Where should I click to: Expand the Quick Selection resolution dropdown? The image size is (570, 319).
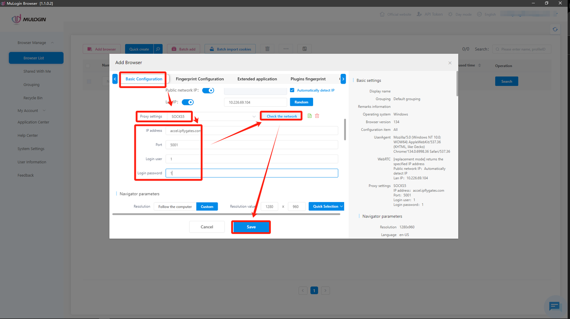pos(326,206)
